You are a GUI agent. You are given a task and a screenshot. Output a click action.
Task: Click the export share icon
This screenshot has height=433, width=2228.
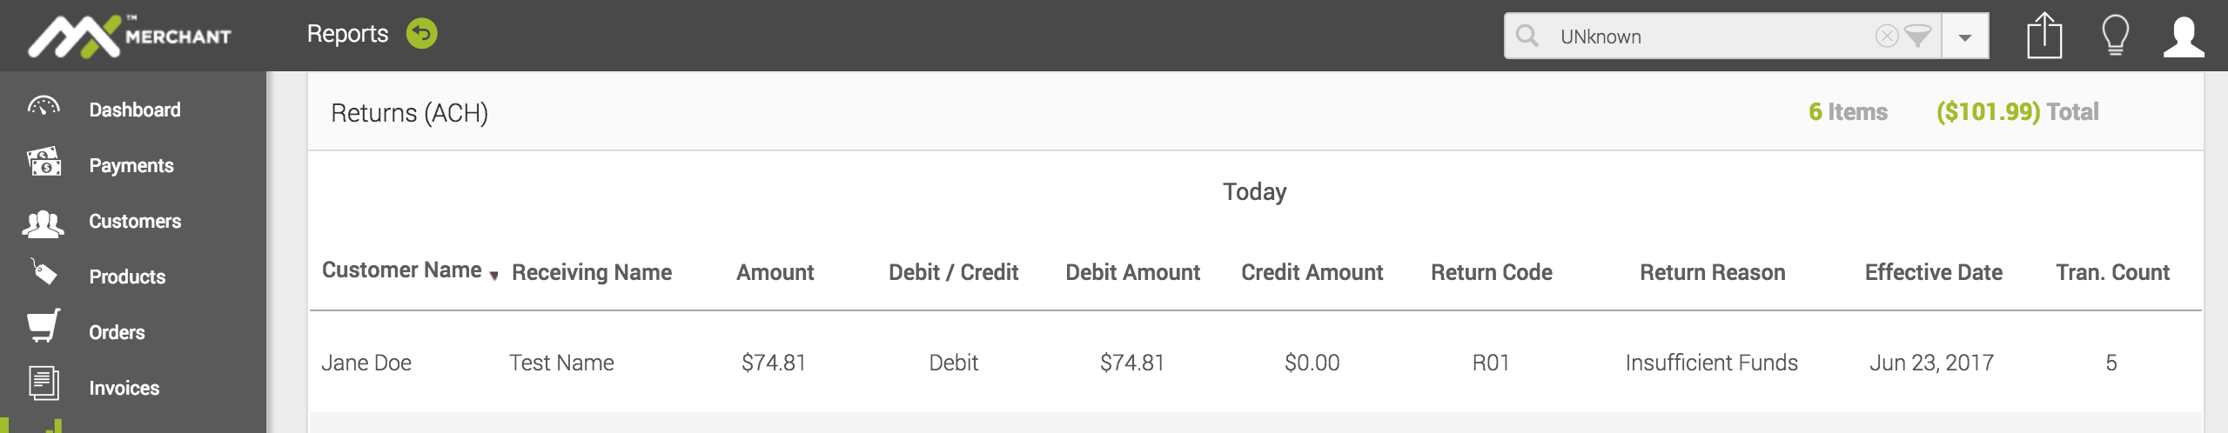(2044, 37)
